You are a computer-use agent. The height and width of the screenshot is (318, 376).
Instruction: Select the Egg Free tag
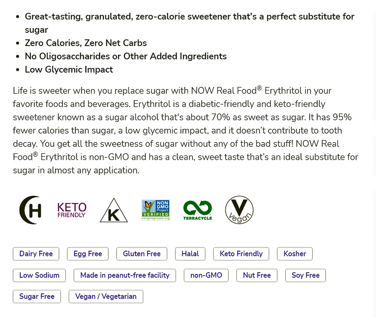pos(88,254)
